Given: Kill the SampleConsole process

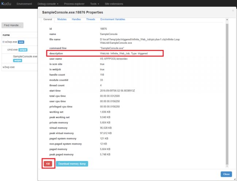Looking at the screenshot, I should click(48, 164).
